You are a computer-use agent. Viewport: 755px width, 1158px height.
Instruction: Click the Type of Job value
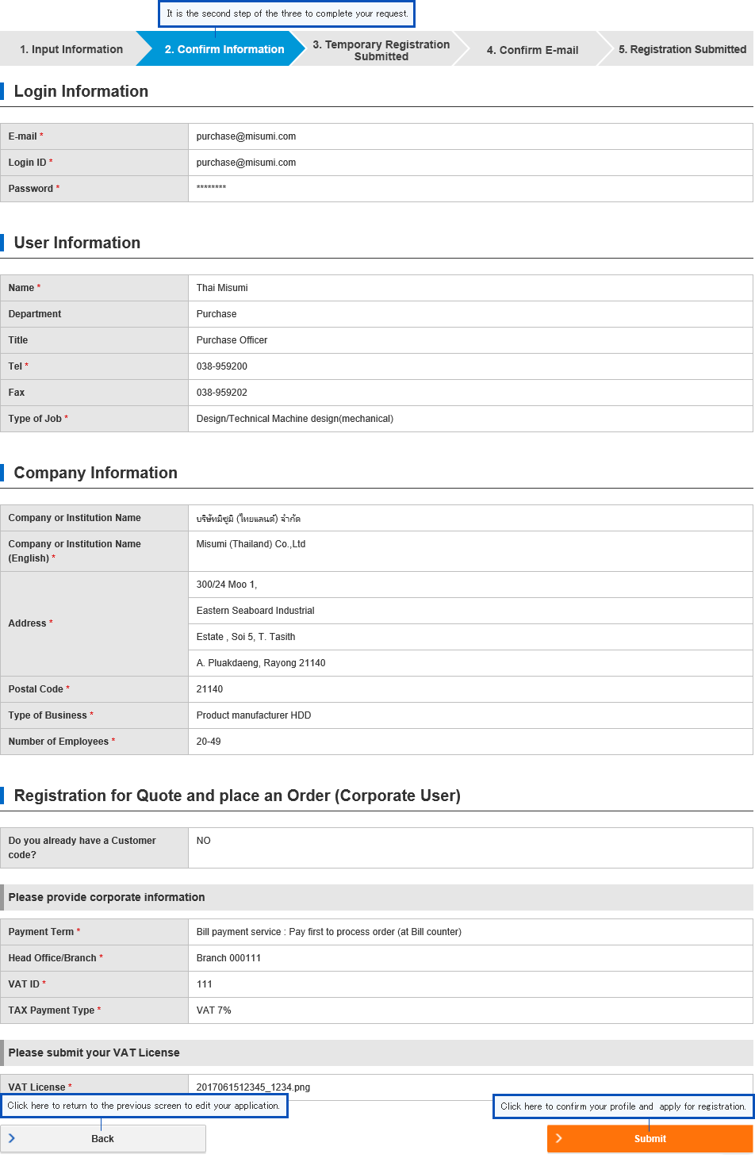point(295,419)
